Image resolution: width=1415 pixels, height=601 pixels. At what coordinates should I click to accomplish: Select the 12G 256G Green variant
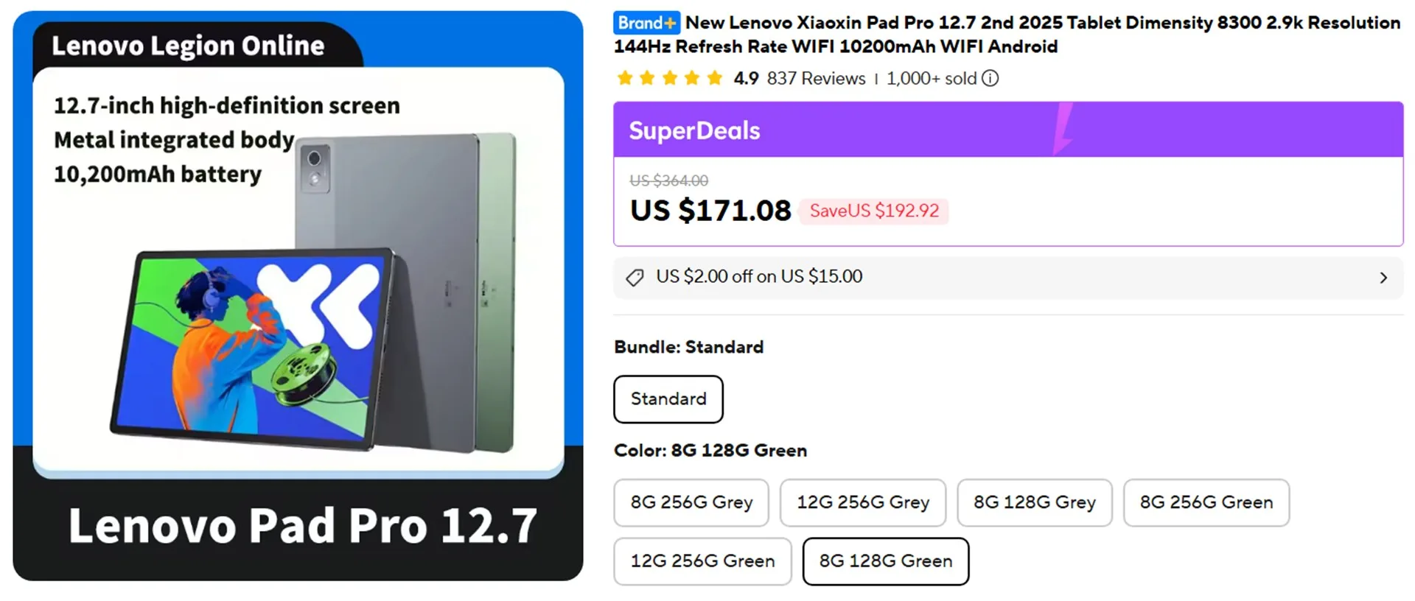[x=702, y=561]
